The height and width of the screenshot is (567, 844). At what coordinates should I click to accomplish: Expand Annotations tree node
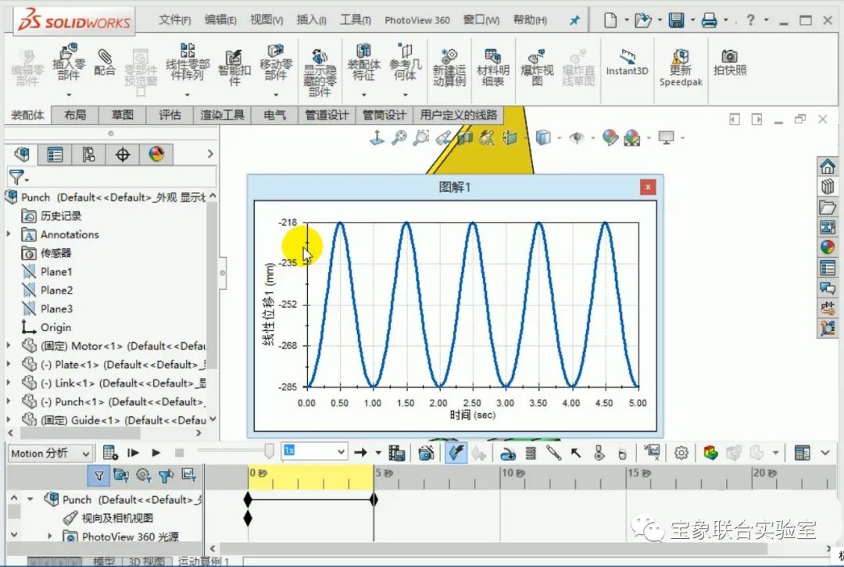[8, 234]
